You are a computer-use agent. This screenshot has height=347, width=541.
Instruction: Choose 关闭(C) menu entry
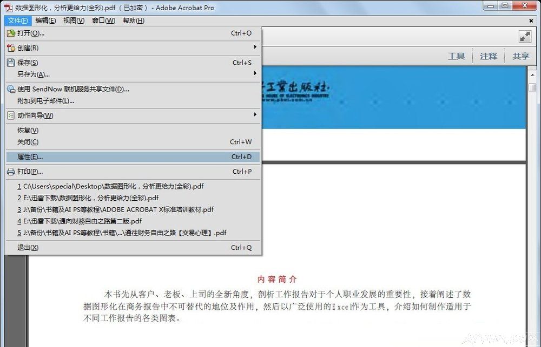click(x=133, y=142)
